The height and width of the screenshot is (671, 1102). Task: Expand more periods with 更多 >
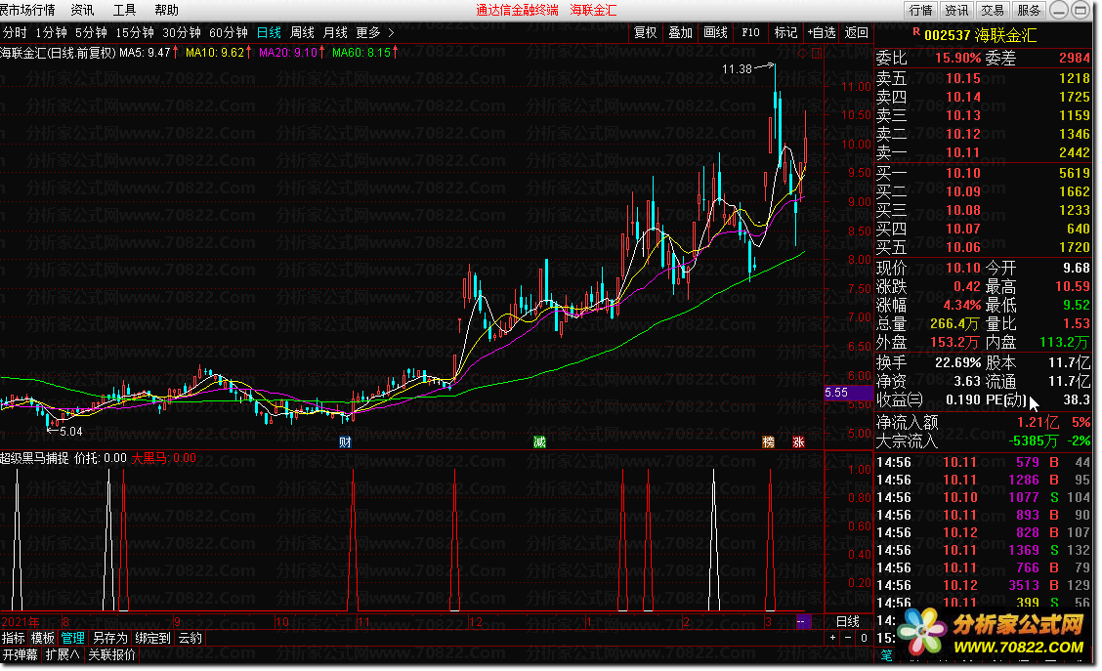(374, 32)
